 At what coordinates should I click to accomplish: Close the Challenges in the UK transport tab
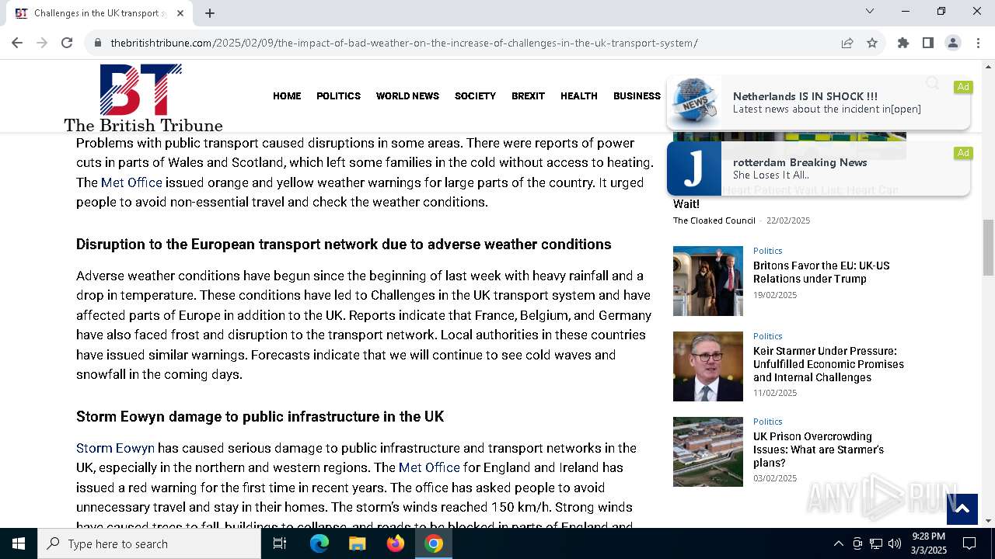coord(181,13)
